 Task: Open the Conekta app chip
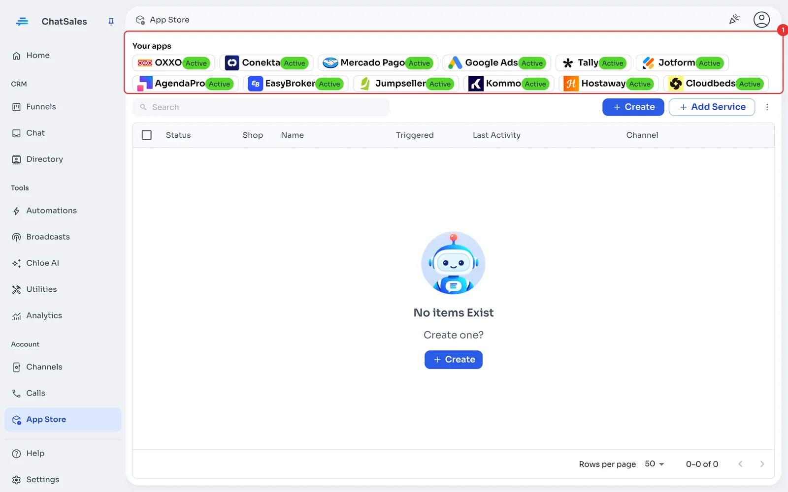tap(266, 63)
